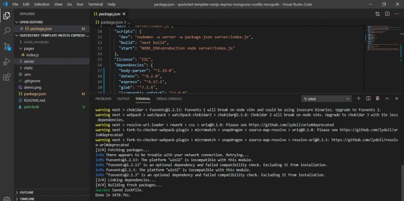
Task: Expand the Timeline section
Action: click(x=52, y=198)
